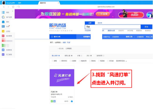Click the 立即查看 banner button
Viewport: 153px width, 109px height.
pyautogui.click(x=103, y=14)
